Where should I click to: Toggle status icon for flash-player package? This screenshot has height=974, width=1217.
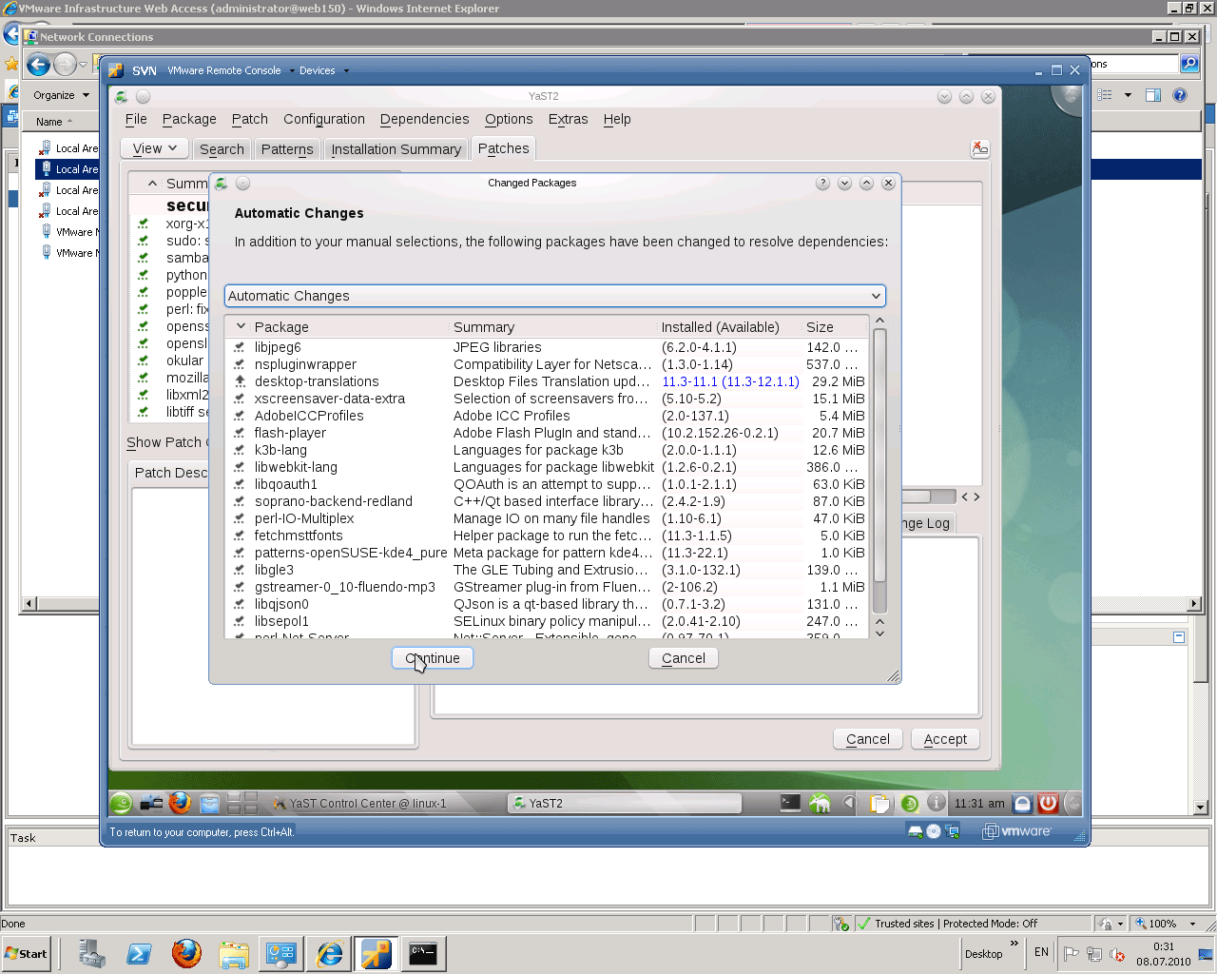240,433
